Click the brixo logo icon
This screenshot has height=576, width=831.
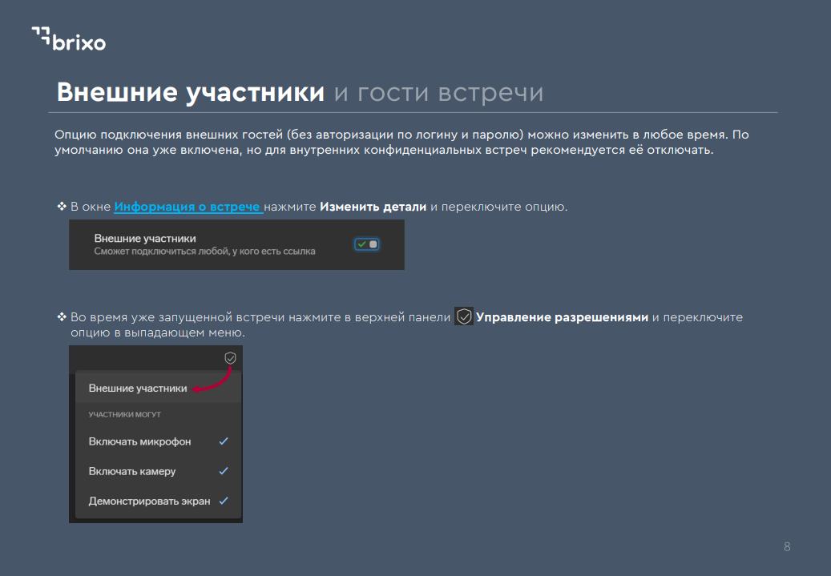pyautogui.click(x=42, y=36)
